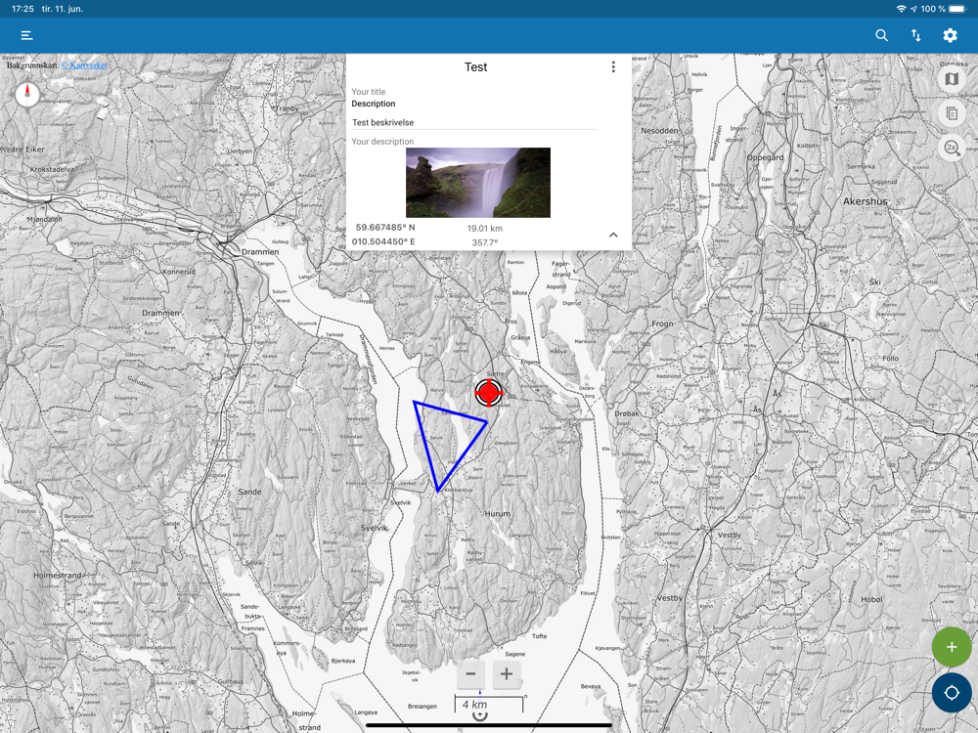Tap the 'Hurum' map label
Screen dimensions: 978x733
497,514
